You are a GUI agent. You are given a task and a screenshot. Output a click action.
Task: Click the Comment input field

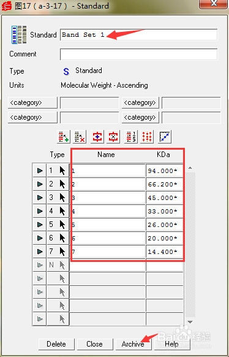(138, 54)
